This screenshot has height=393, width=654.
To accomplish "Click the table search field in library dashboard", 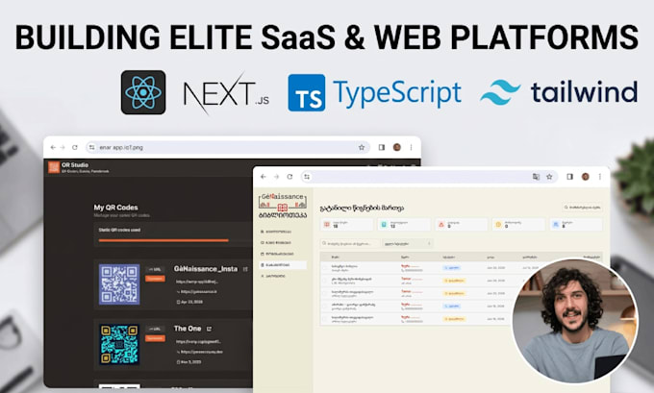I will (x=350, y=243).
